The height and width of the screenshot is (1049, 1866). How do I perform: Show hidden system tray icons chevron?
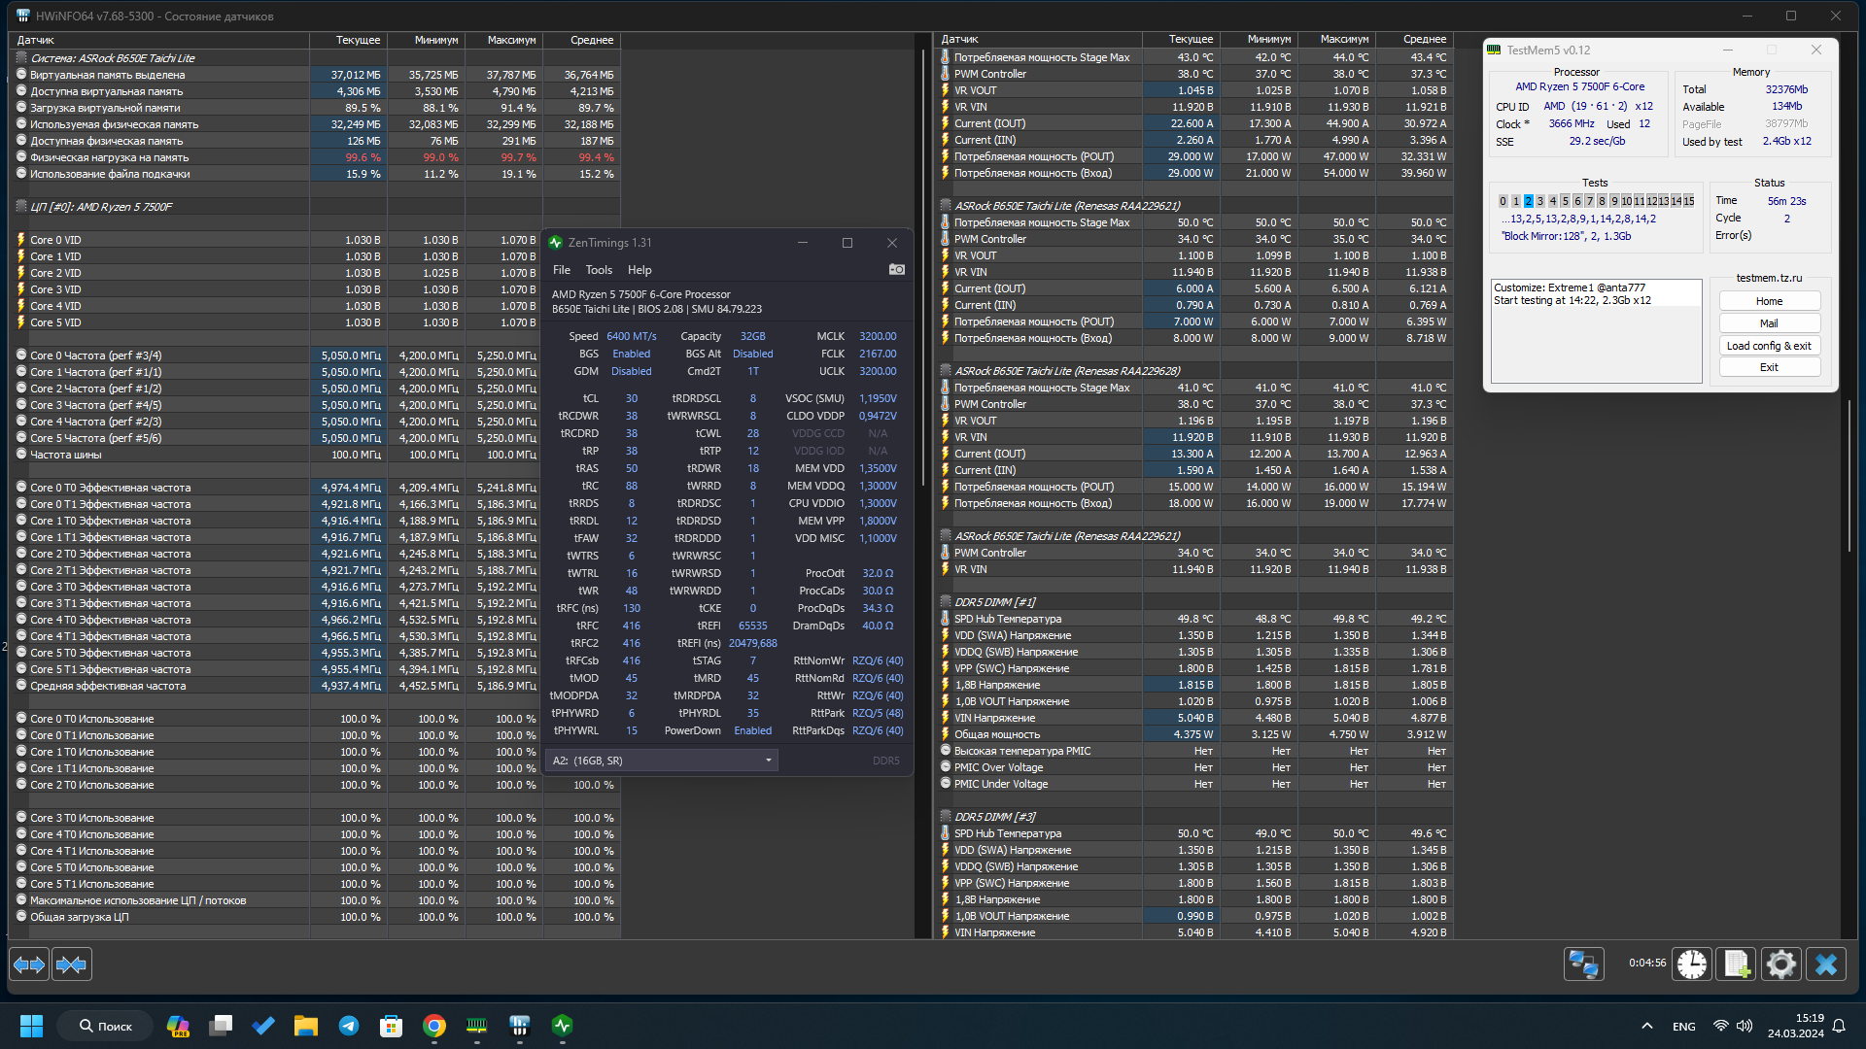click(1646, 1026)
